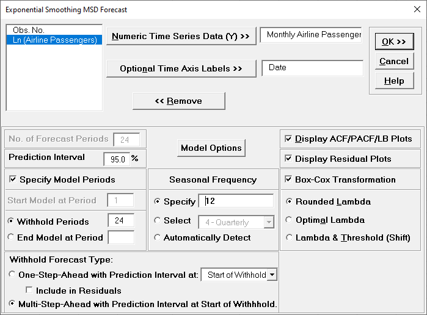This screenshot has width=427, height=315.
Task: Toggle Display ACF/PACF/LB Plots checkbox
Action: 288,139
